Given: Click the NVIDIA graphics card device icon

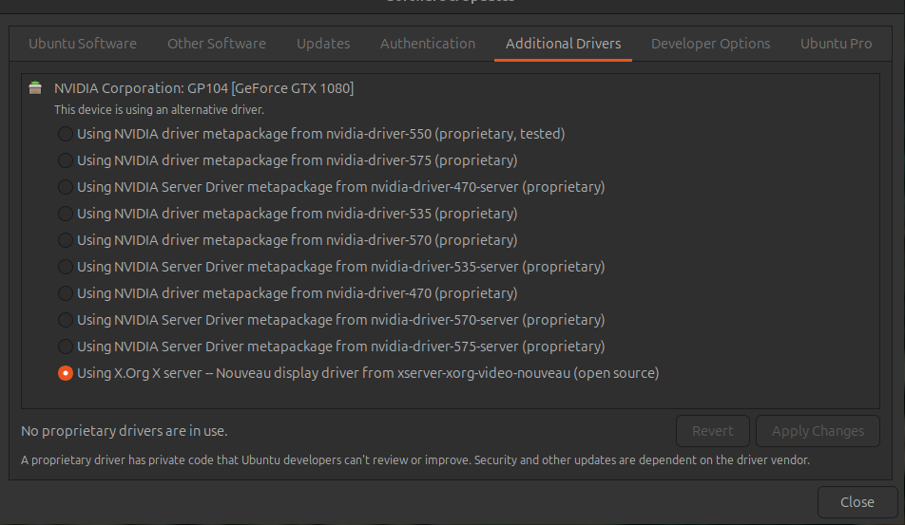Looking at the screenshot, I should tap(35, 88).
